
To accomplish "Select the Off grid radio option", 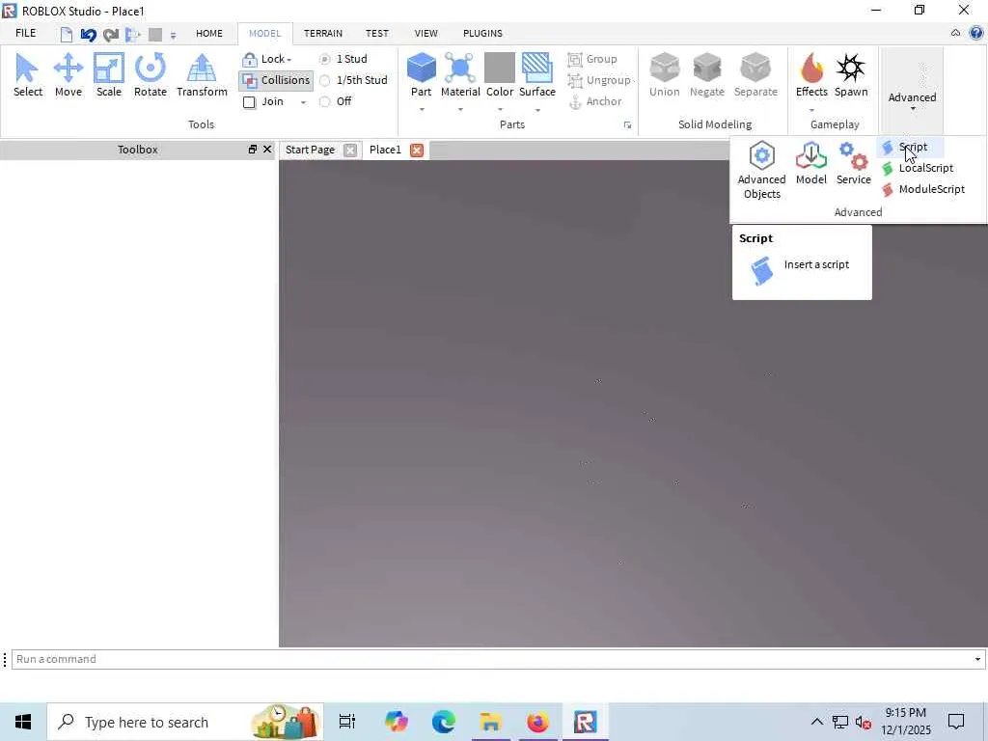I will (325, 101).
